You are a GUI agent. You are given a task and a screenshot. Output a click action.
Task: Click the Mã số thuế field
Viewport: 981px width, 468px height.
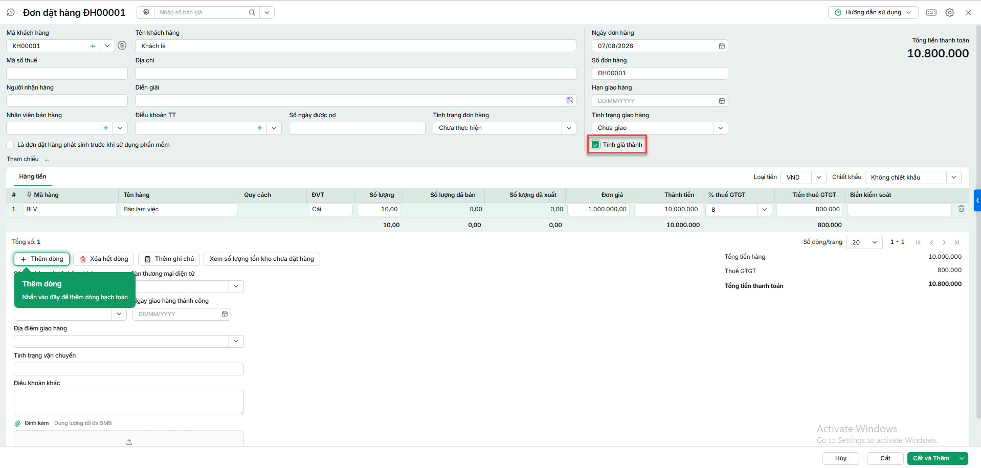[x=67, y=73]
